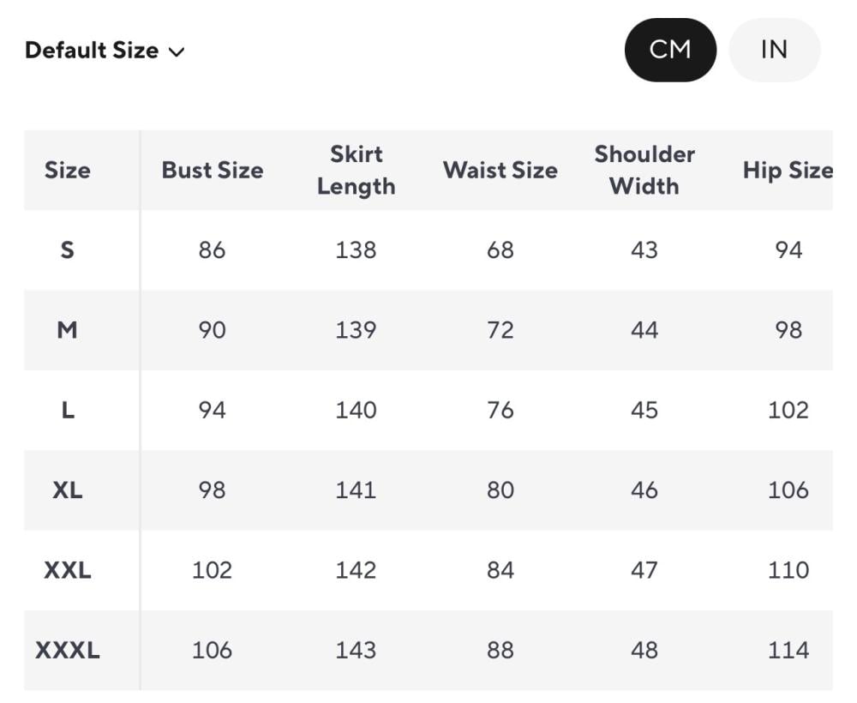Click skirt length value 143 for XXXL

[357, 650]
